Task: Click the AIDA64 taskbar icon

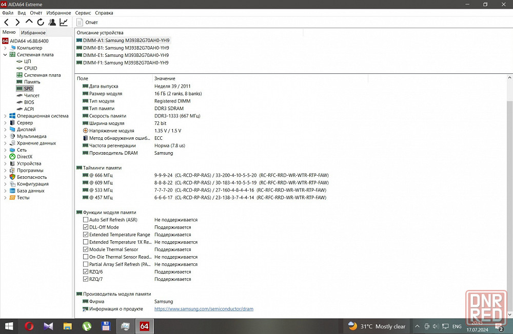Action: tap(144, 326)
